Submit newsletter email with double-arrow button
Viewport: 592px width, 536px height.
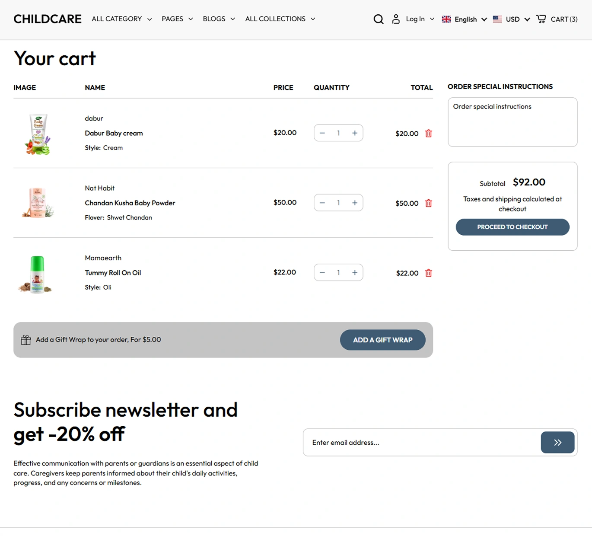tap(557, 442)
